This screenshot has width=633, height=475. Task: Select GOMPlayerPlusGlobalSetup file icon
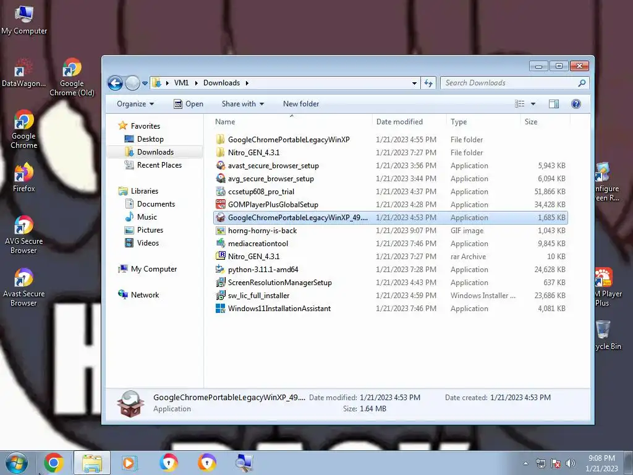coord(221,204)
